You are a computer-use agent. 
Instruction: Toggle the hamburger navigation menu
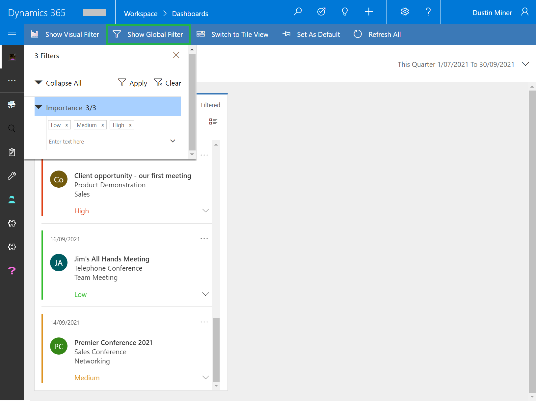[x=12, y=34]
